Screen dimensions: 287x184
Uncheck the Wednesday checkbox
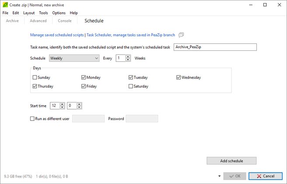[178, 78]
